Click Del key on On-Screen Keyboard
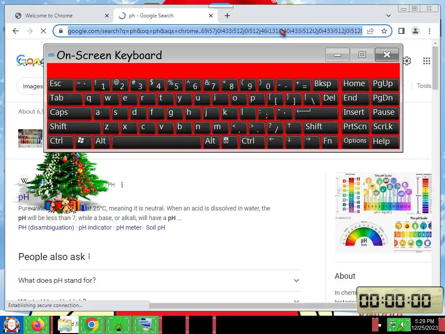The height and width of the screenshot is (334, 445). click(x=329, y=99)
